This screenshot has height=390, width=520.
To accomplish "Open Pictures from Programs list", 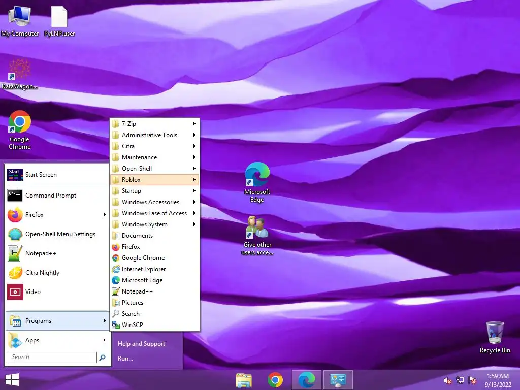I will pyautogui.click(x=155, y=303).
